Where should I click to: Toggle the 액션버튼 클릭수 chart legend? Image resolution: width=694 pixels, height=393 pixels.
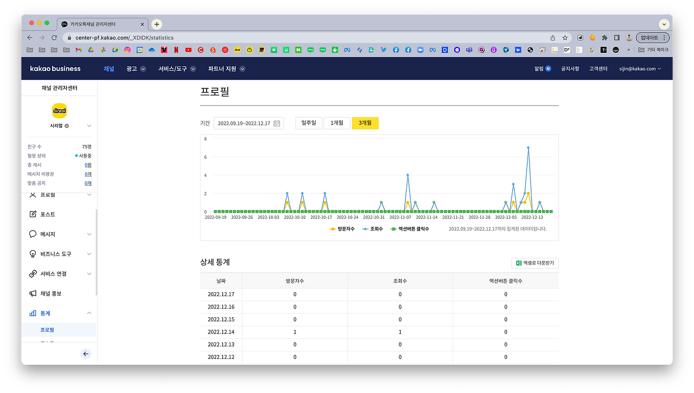click(410, 229)
